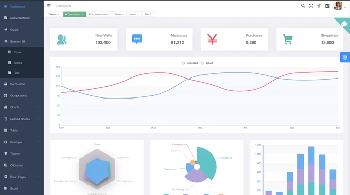Click the Guide paper-plane sidebar icon
The height and width of the screenshot is (195, 350).
coord(6,29)
